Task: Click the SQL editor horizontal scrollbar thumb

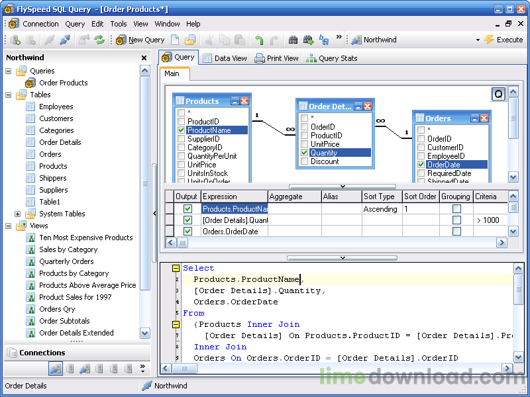Action: tap(184, 369)
